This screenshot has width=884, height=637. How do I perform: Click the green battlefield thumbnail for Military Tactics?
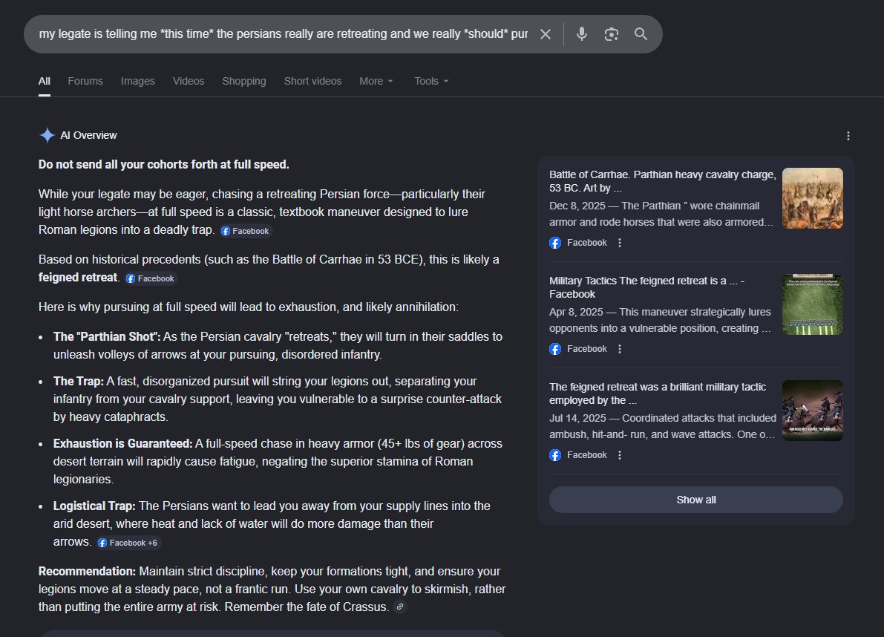(813, 304)
